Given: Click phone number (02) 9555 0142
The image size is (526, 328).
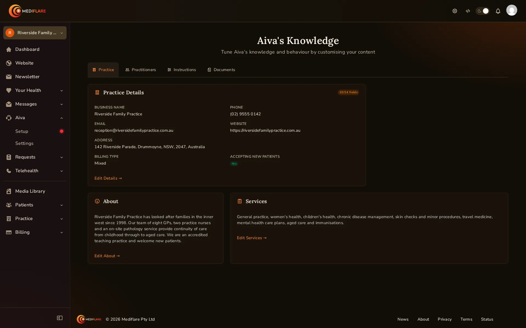Looking at the screenshot, I should click(x=245, y=114).
